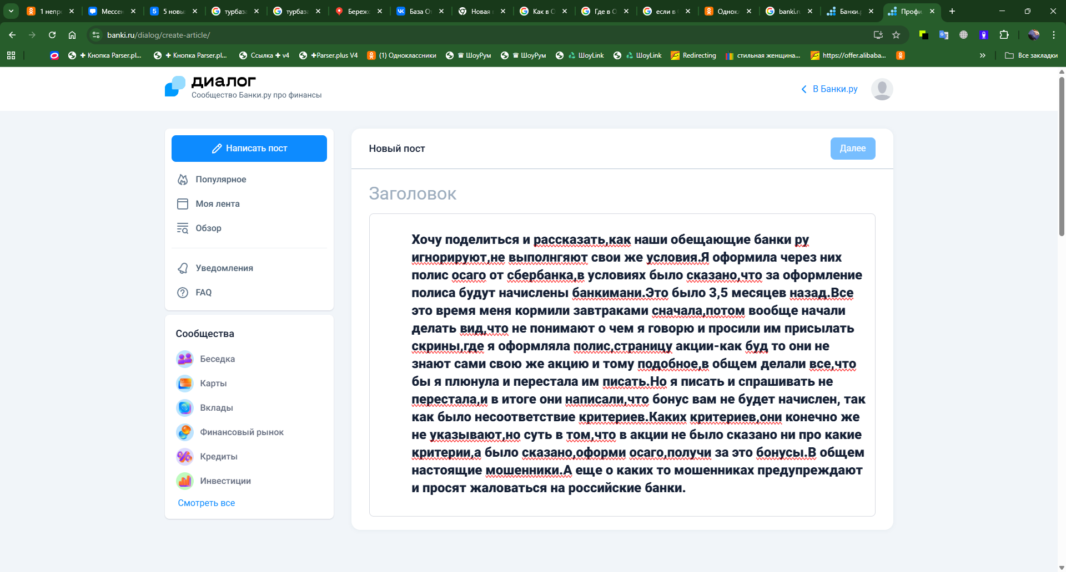Open the Вклады community

click(x=204, y=408)
